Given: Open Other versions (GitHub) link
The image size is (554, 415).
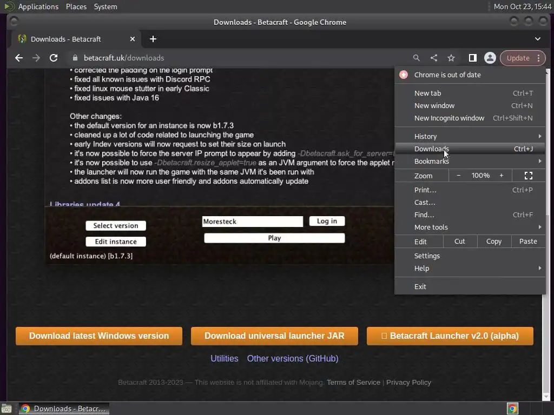Looking at the screenshot, I should point(293,359).
